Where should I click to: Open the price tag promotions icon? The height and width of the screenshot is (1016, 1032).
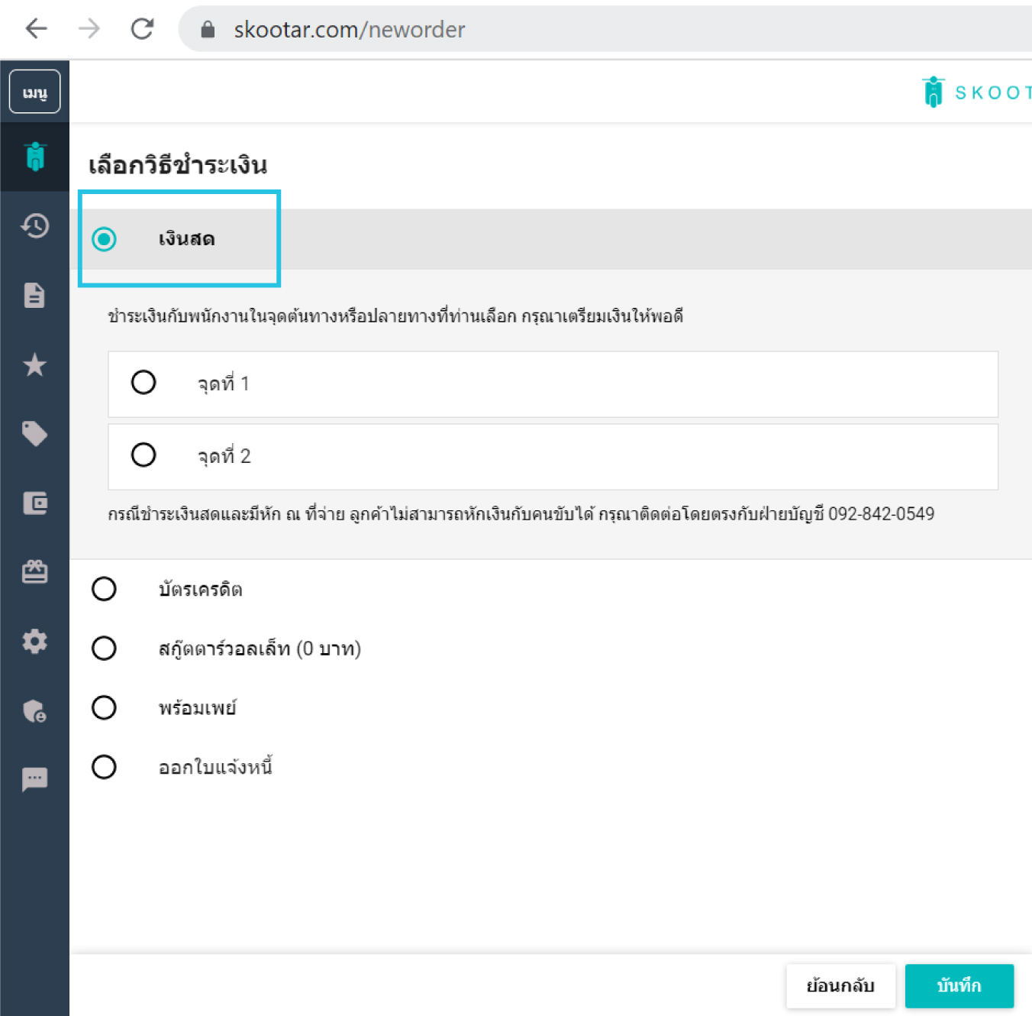(x=35, y=433)
